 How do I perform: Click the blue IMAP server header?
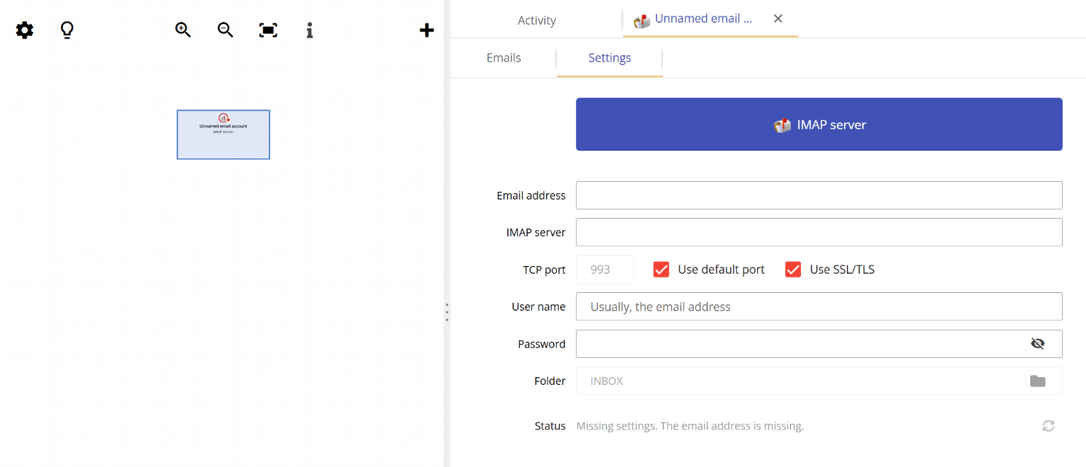[819, 125]
